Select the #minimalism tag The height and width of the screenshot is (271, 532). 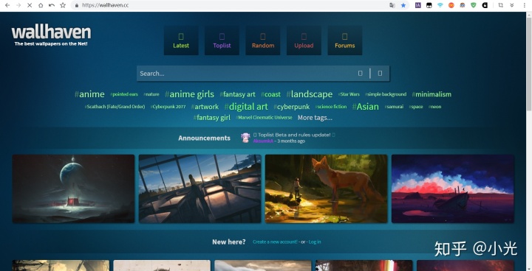432,94
